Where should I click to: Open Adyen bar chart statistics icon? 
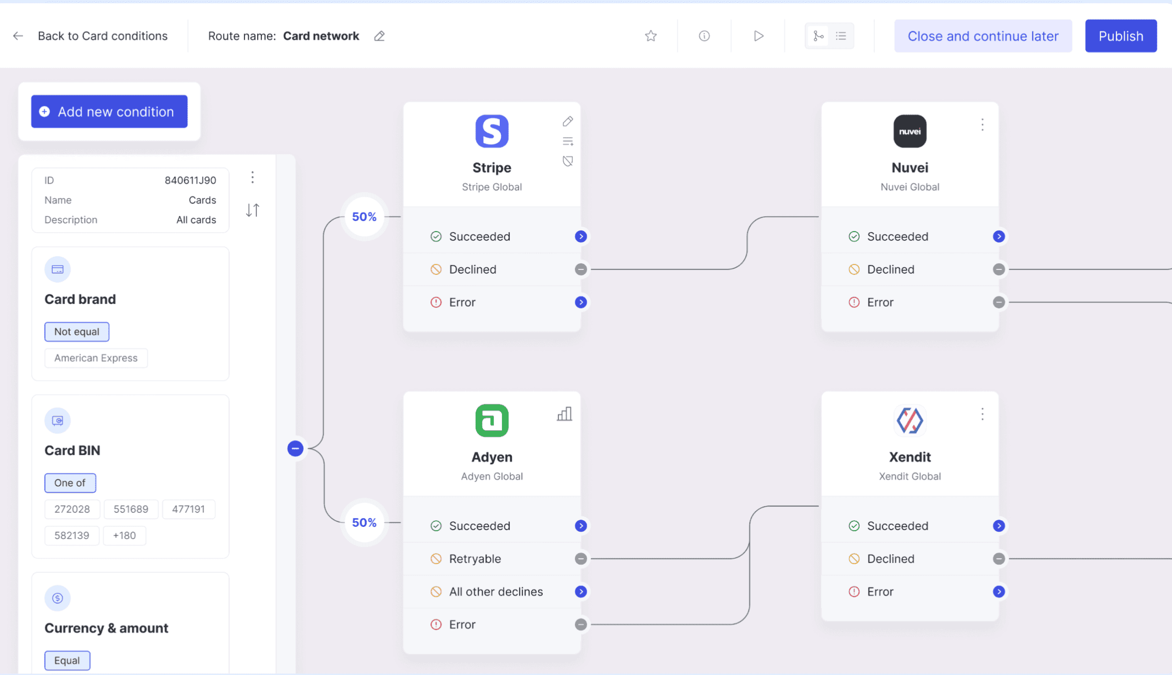[x=565, y=414]
